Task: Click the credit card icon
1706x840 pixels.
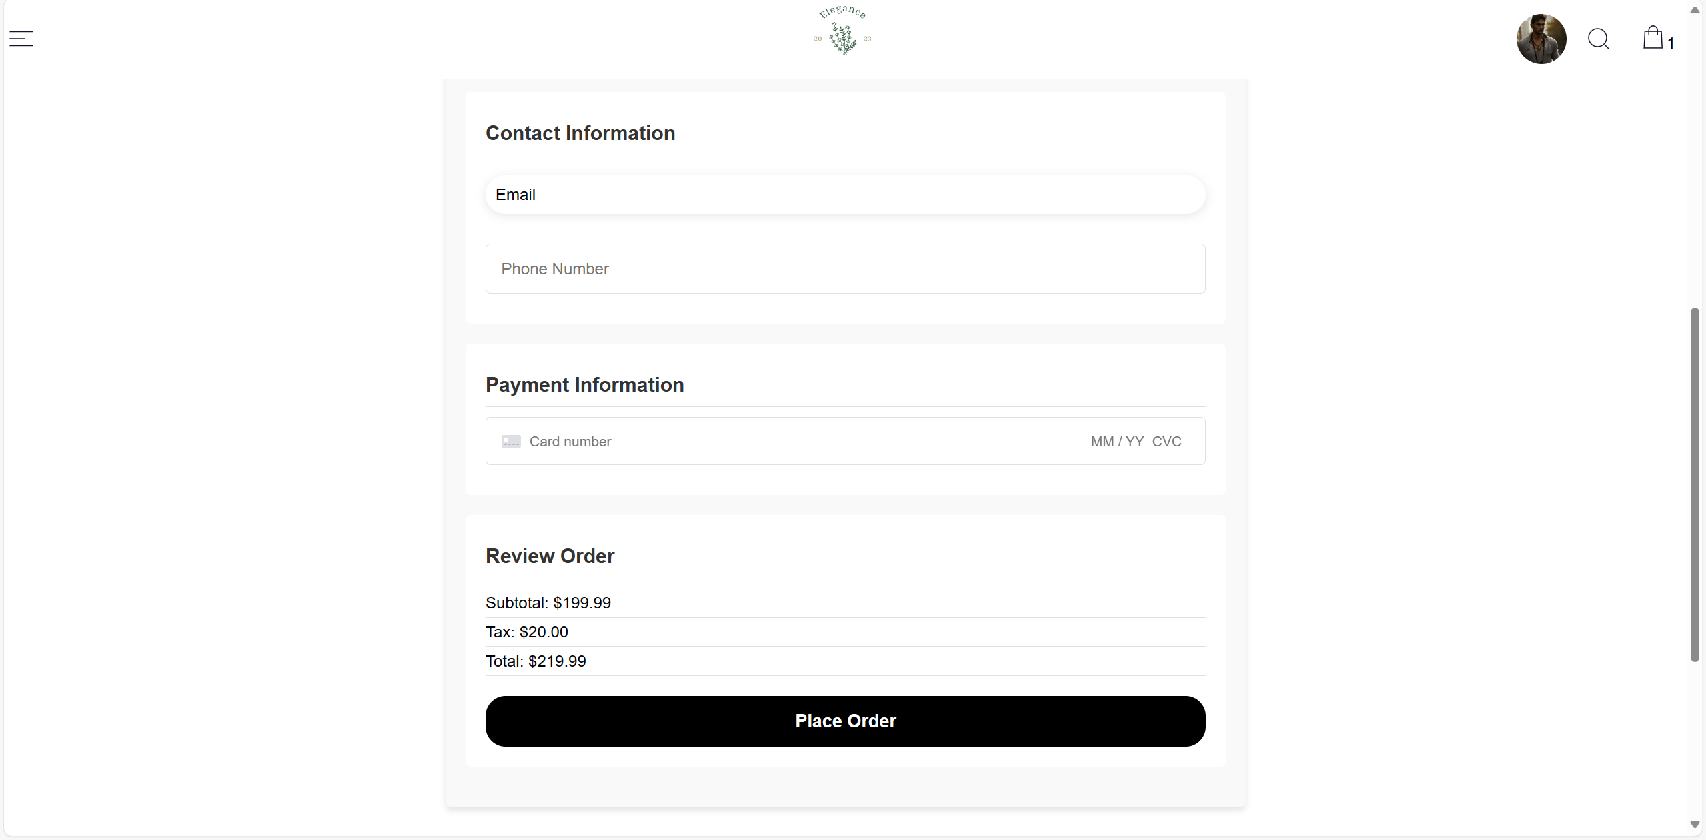Action: pos(511,442)
